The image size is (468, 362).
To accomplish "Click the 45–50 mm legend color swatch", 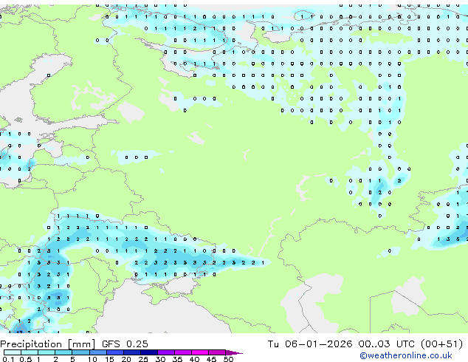I will click(x=217, y=352).
